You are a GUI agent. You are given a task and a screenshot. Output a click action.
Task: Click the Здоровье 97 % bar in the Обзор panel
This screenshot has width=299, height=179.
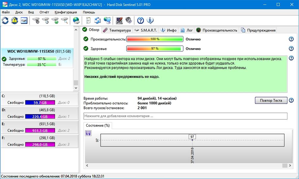click(155, 49)
